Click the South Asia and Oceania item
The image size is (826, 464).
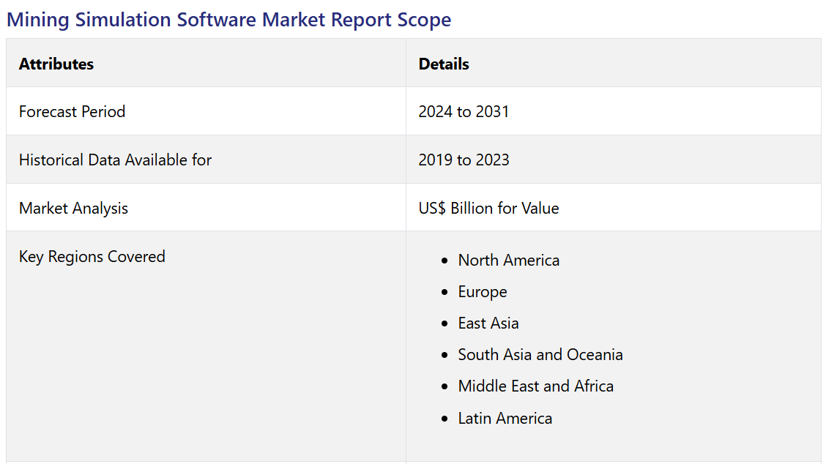coord(540,355)
